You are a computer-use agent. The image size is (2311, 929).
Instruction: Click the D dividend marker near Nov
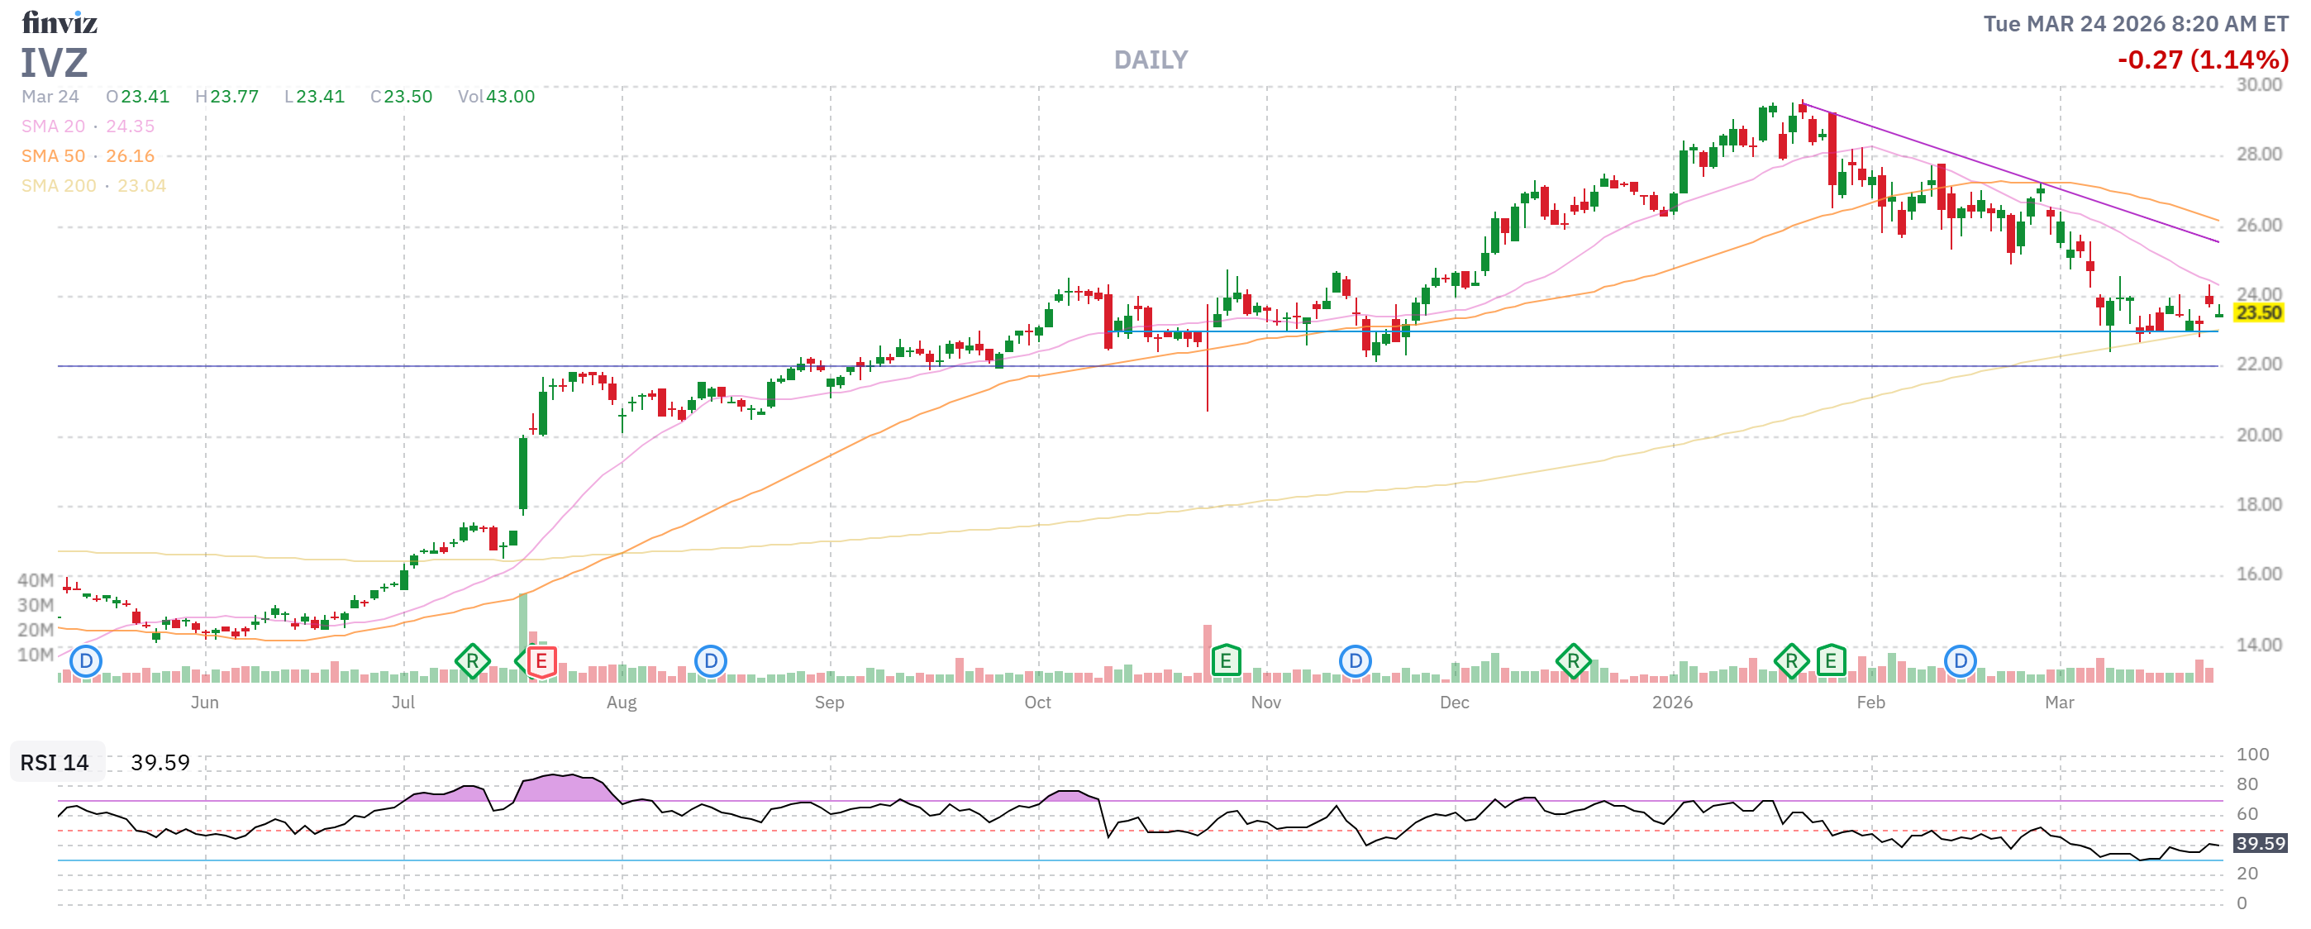(x=1355, y=660)
